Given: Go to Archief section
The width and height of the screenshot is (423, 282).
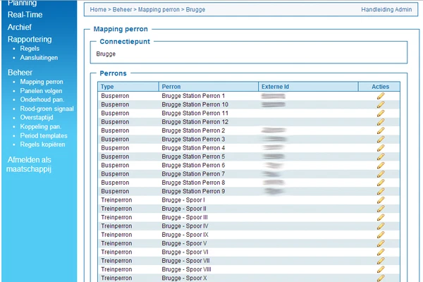Looking at the screenshot, I should 20,27.
